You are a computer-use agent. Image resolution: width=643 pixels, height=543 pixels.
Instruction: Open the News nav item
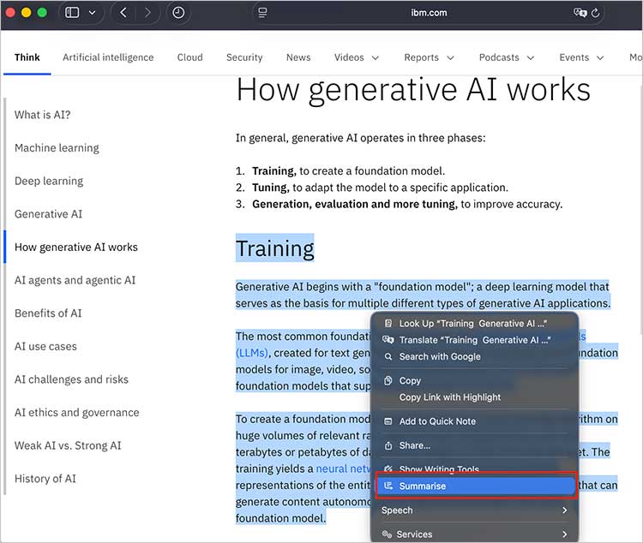point(298,57)
